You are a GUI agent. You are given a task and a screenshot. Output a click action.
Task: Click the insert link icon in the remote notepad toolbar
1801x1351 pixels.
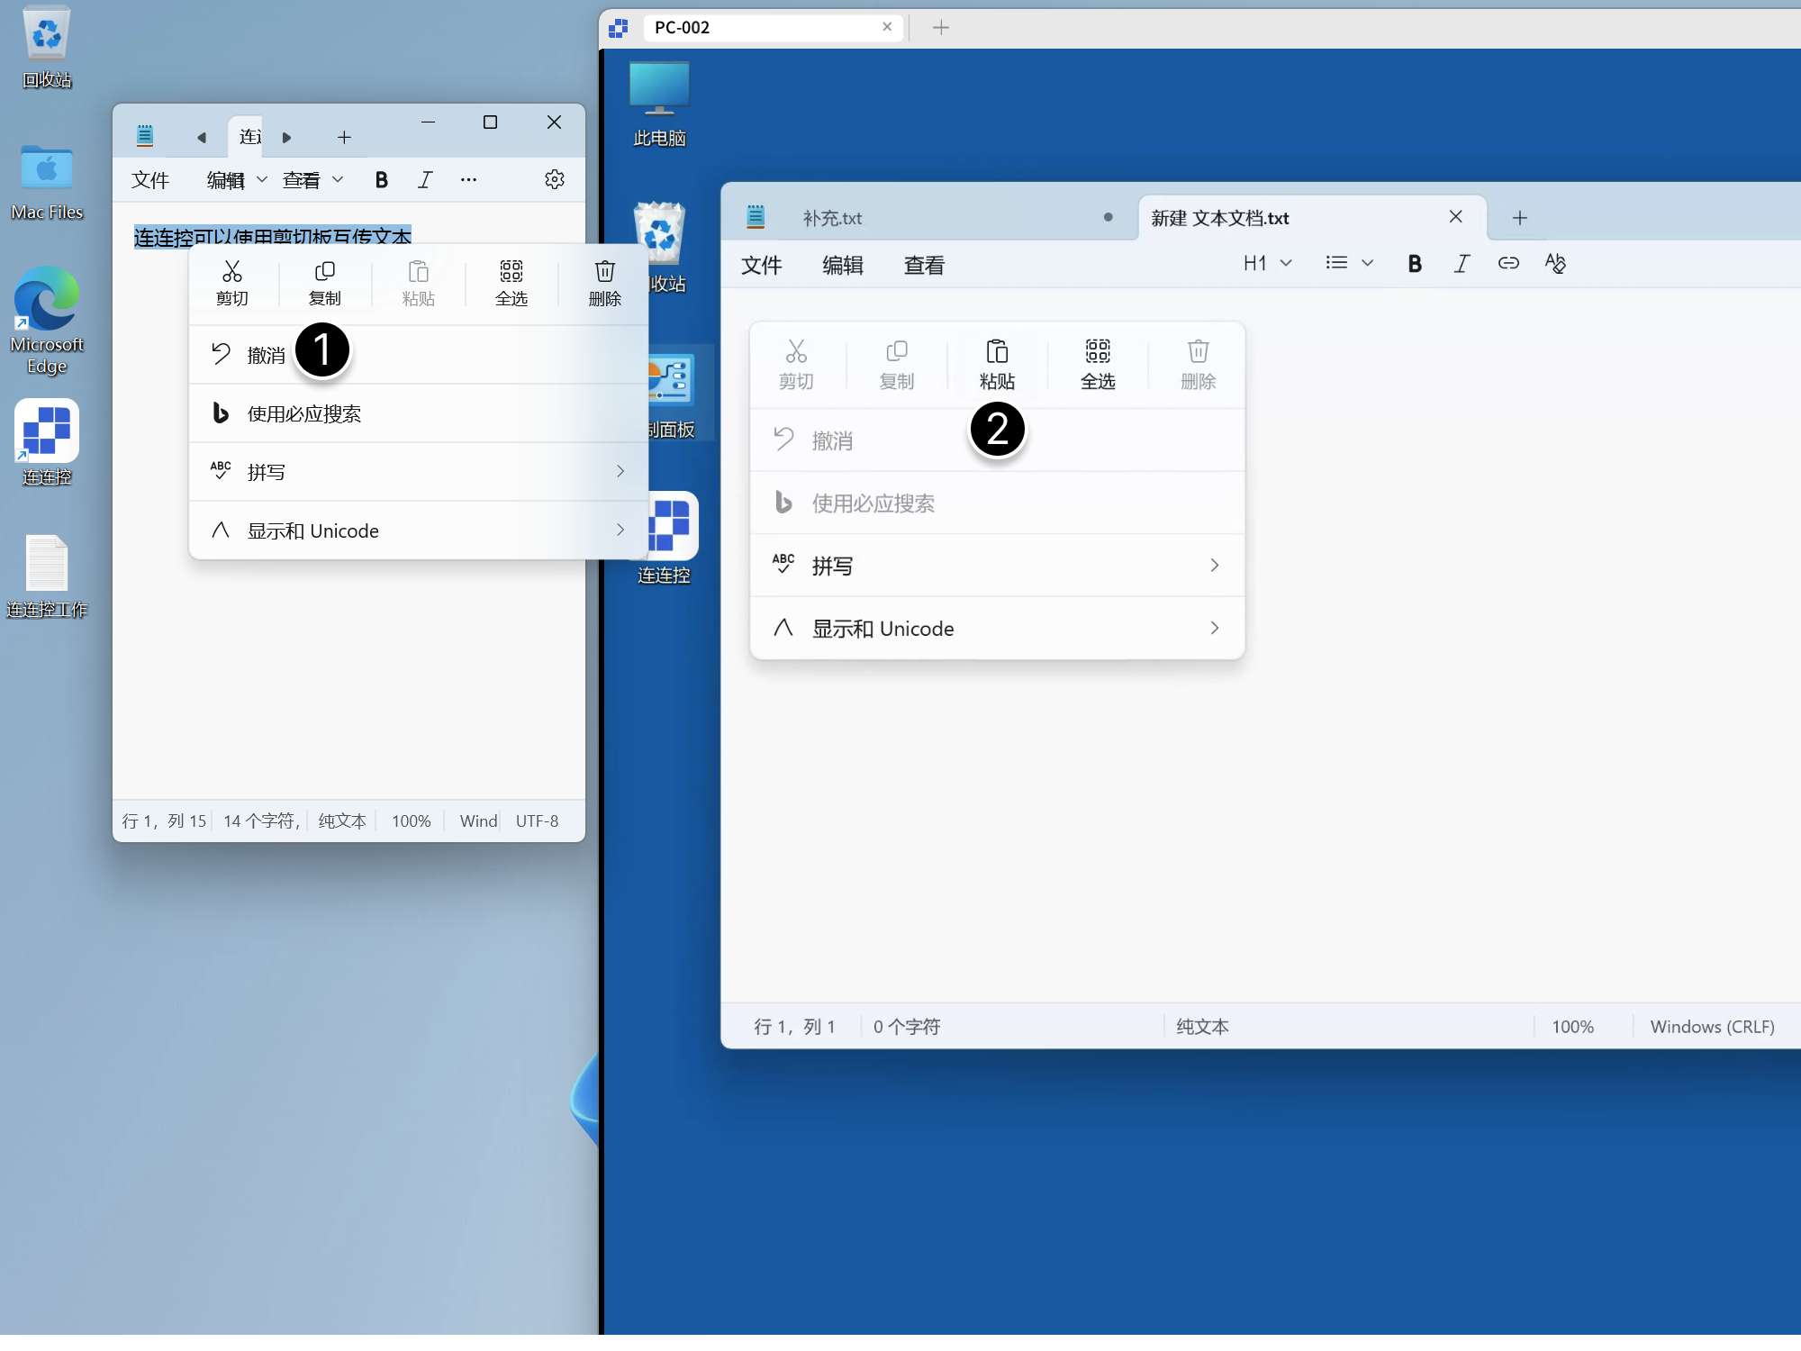click(x=1508, y=263)
